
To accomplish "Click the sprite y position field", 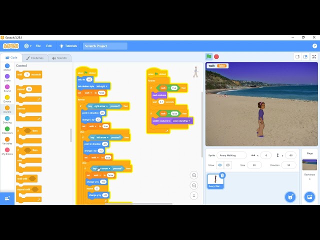I will click(290, 155).
